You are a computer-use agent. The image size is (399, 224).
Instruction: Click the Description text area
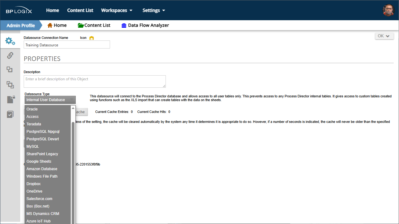pos(95,82)
